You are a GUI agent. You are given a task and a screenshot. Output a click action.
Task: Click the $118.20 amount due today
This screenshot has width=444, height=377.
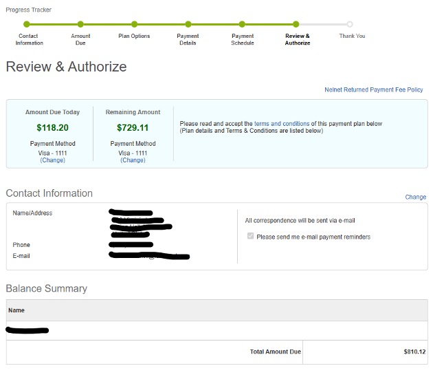52,127
